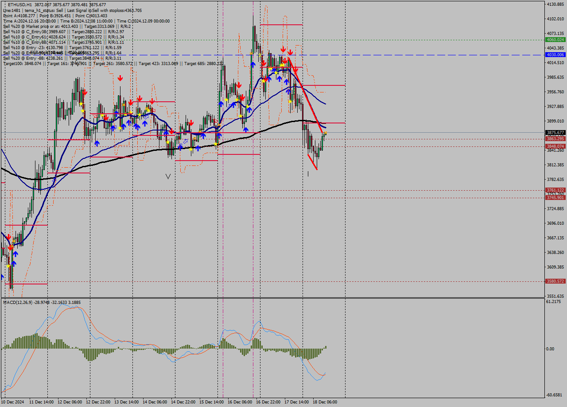Select the red price tag 3580.572
This screenshot has height=407, width=567.
[555, 281]
